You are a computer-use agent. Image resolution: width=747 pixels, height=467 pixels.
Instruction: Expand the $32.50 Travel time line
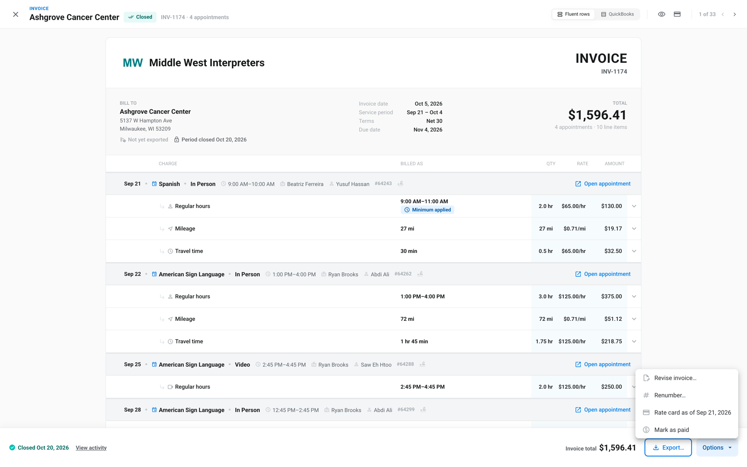(x=634, y=251)
